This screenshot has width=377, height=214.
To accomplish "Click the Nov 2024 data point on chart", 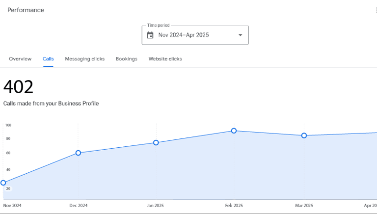I will point(3,183).
